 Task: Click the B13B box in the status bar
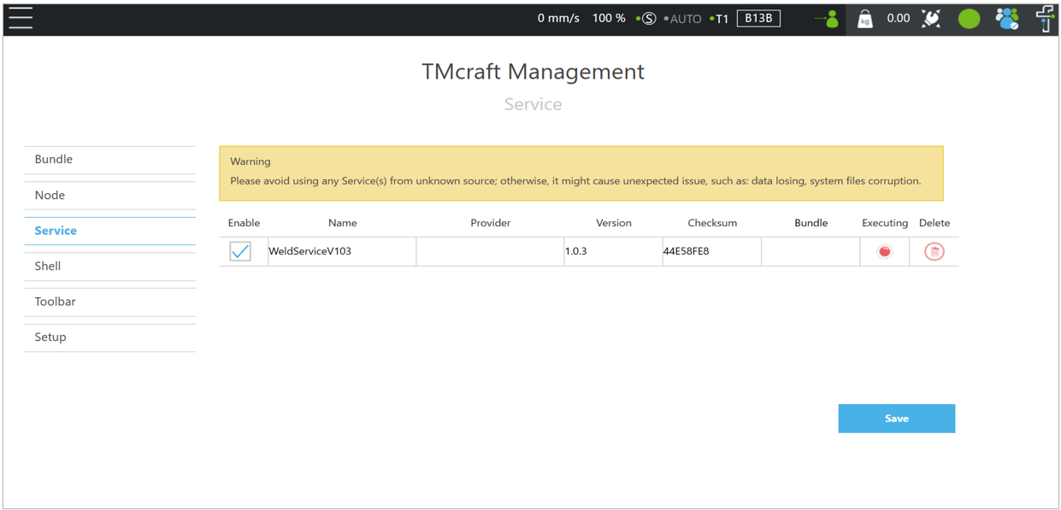tap(758, 18)
